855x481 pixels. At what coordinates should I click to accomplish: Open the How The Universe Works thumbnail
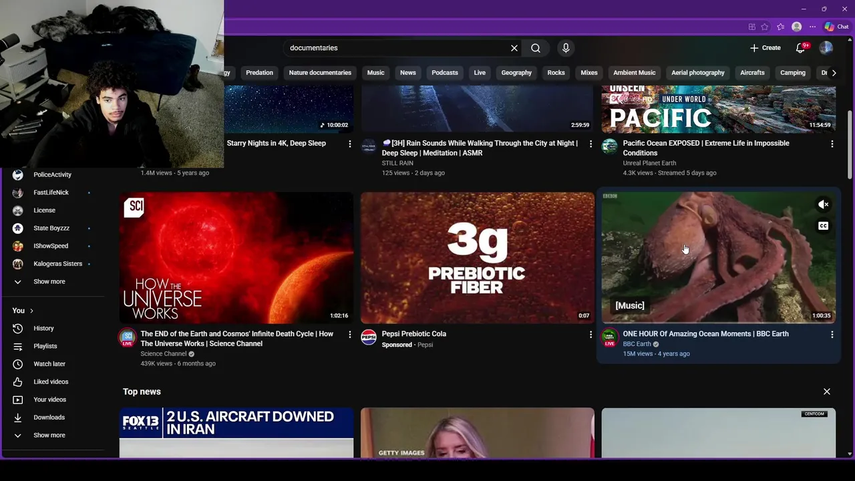(236, 258)
